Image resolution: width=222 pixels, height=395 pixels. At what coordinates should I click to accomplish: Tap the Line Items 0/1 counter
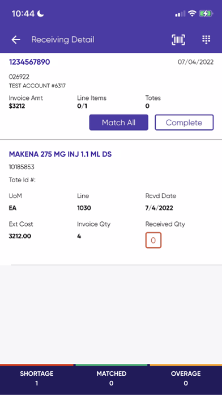pos(82,106)
